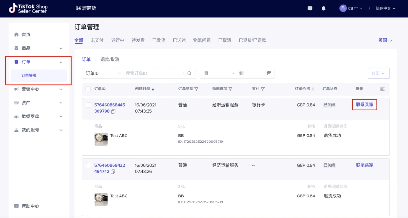
Task: Open the chat messages icon in header
Action: pos(310,9)
